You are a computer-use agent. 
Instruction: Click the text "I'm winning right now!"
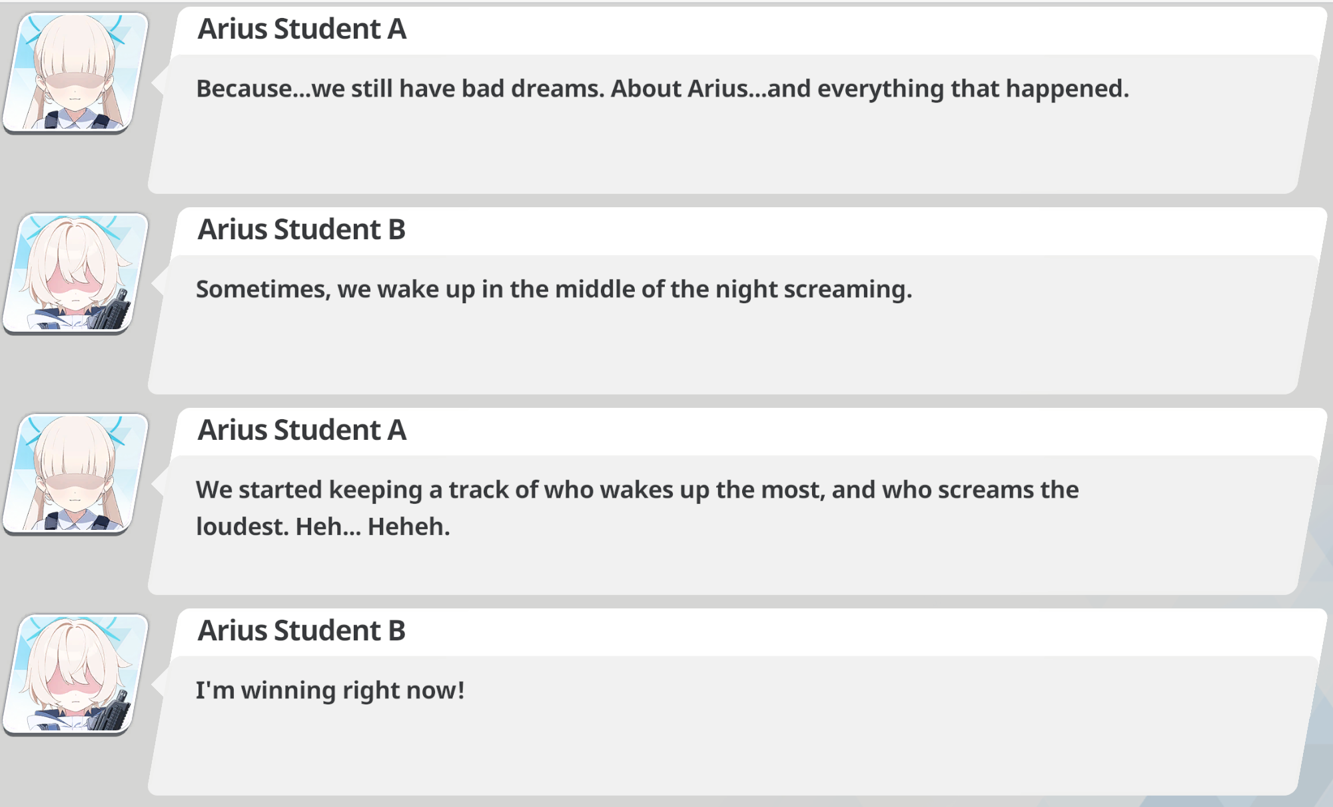[x=330, y=690]
